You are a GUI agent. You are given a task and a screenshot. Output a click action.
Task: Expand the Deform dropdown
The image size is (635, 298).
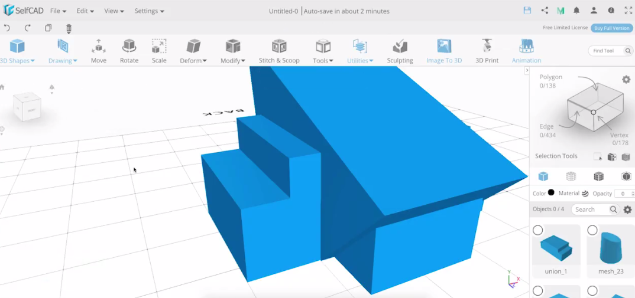pyautogui.click(x=193, y=51)
